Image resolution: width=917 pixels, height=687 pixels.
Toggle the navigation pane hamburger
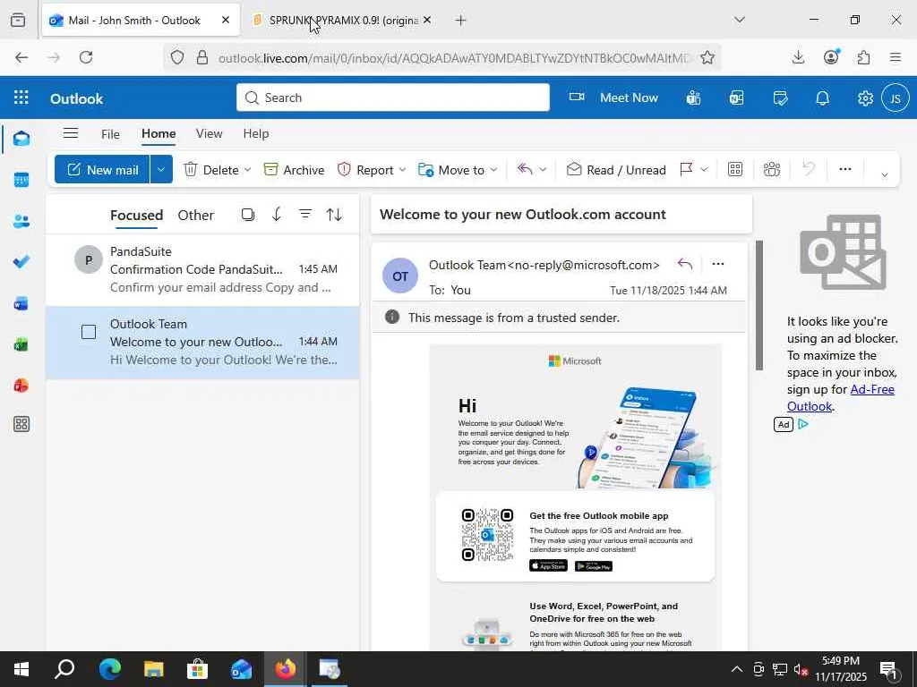coord(71,133)
